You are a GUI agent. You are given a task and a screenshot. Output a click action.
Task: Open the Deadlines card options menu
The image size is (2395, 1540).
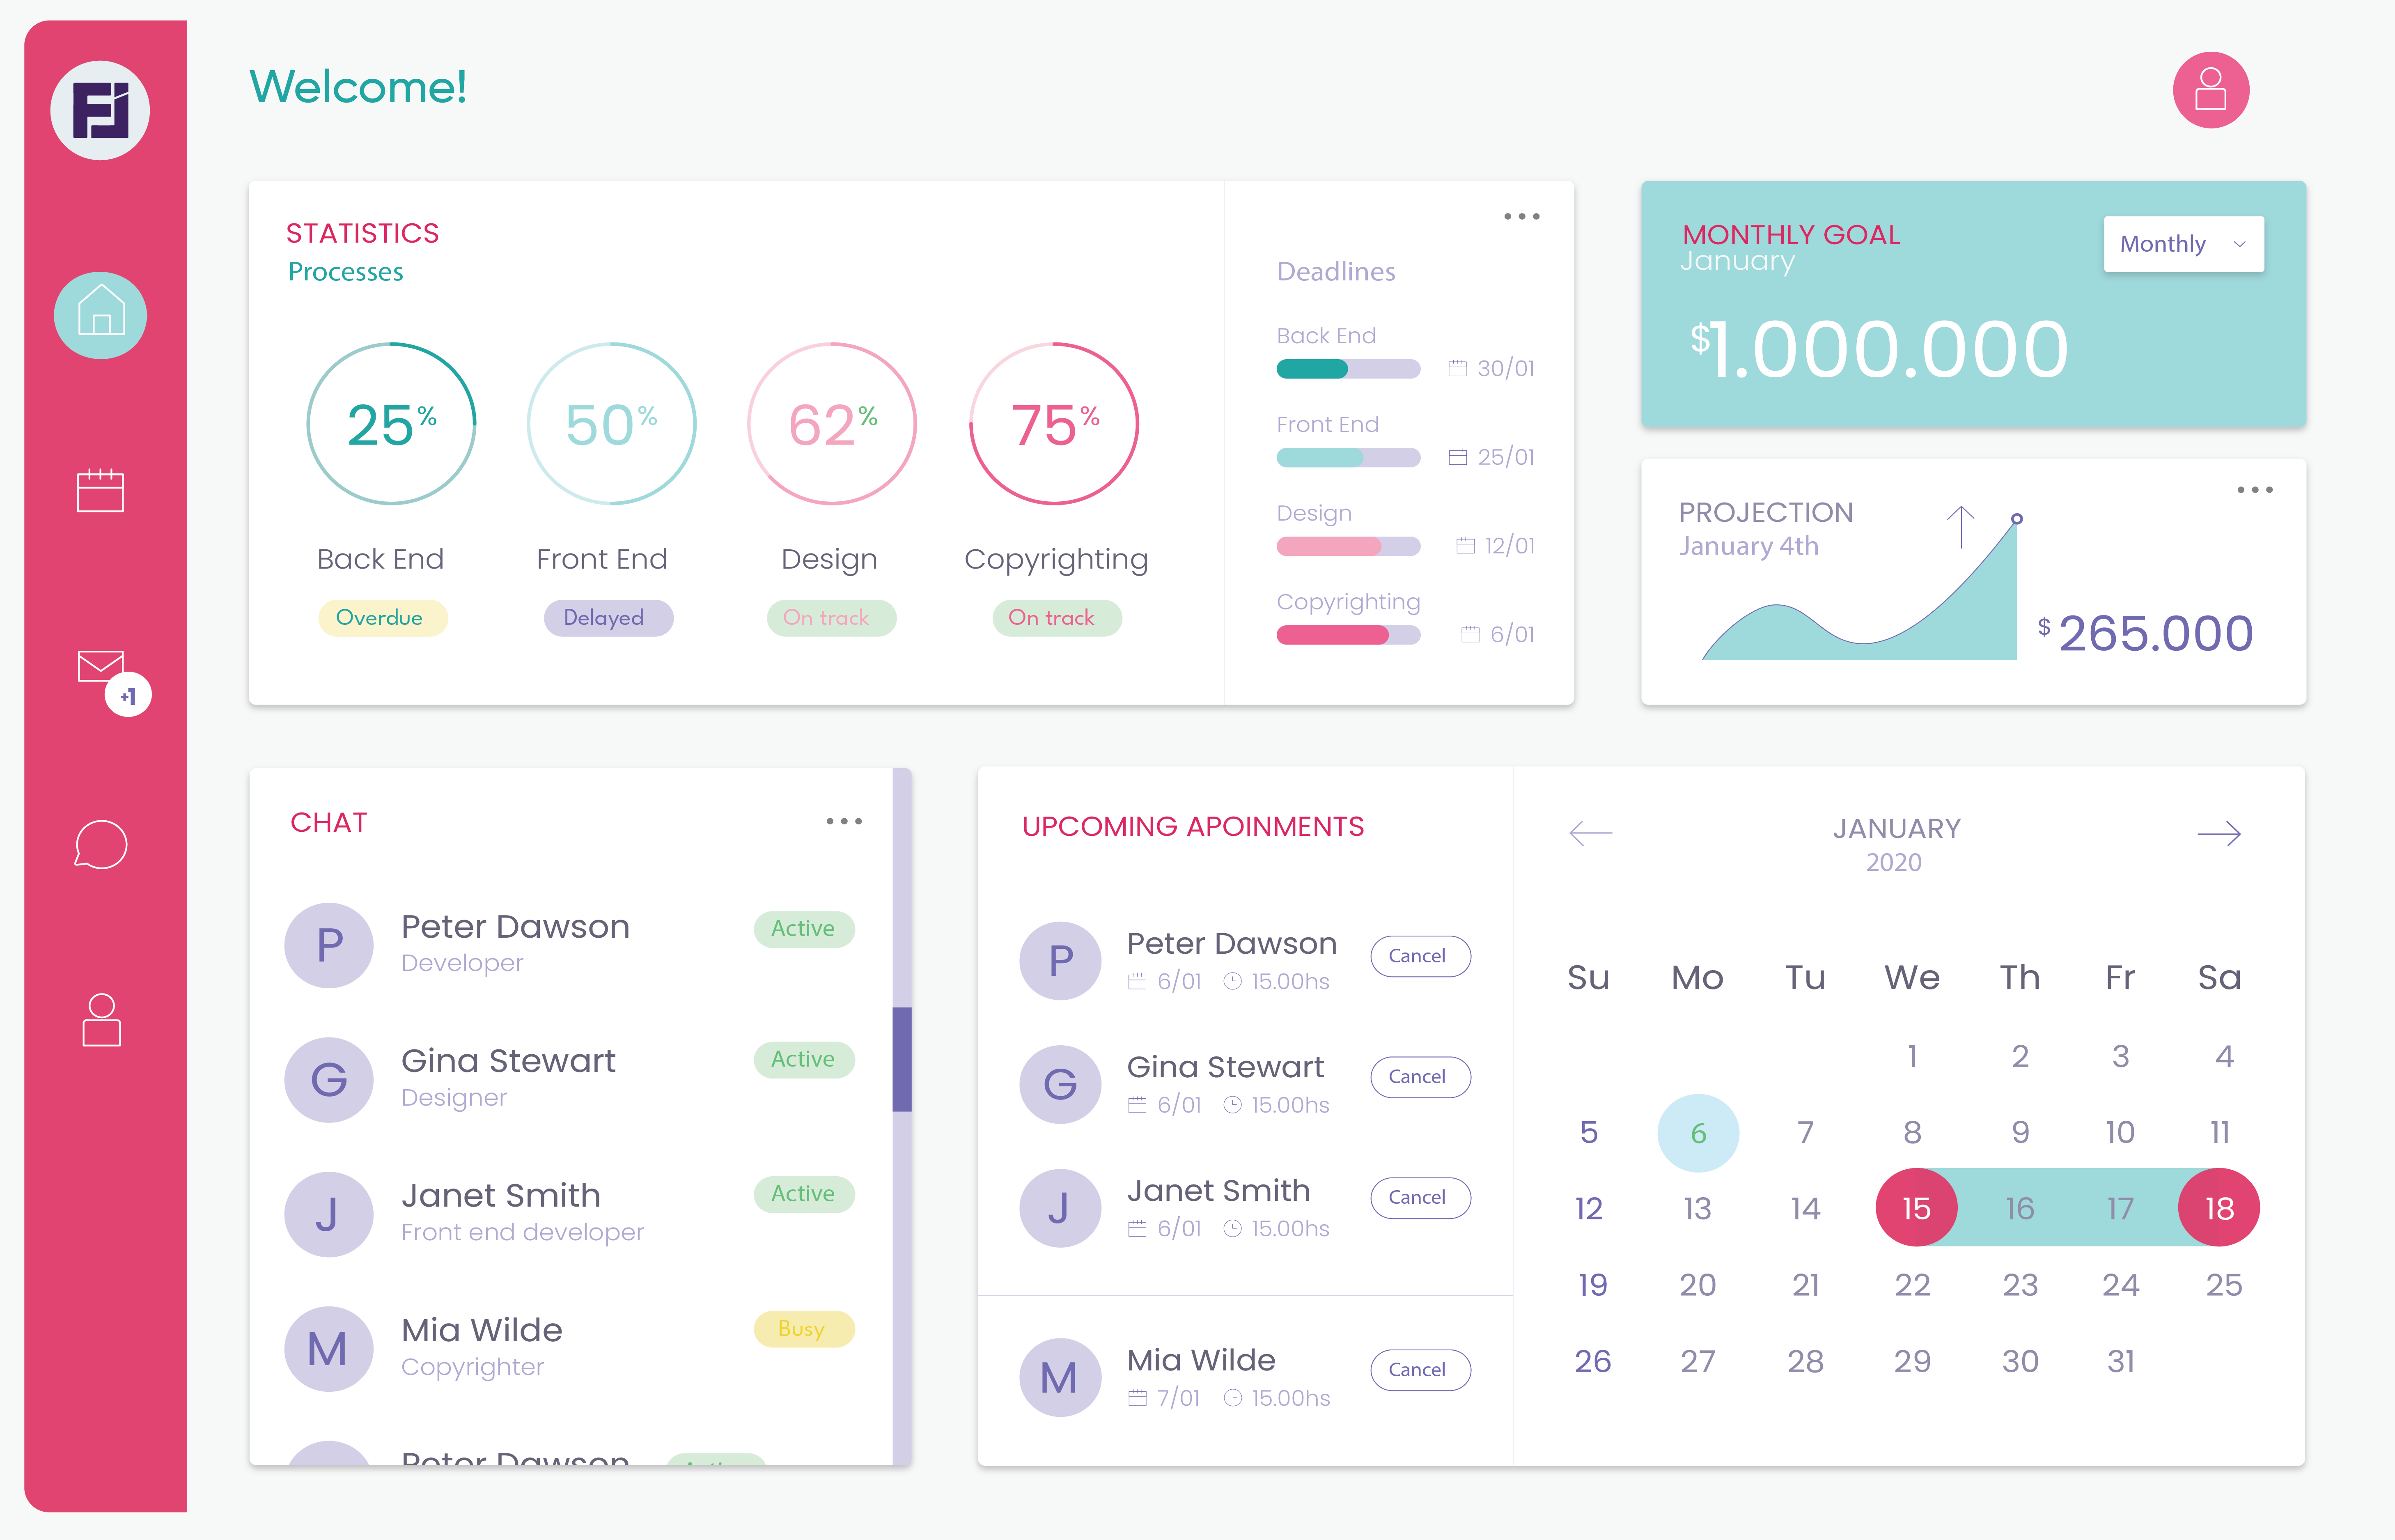pos(1521,216)
